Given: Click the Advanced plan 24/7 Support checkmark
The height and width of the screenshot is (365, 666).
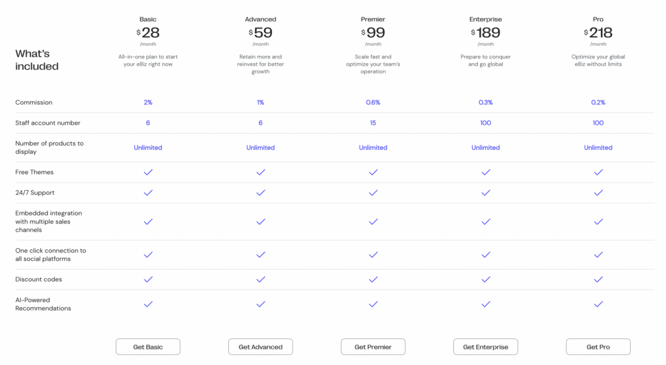Looking at the screenshot, I should pyautogui.click(x=260, y=192).
